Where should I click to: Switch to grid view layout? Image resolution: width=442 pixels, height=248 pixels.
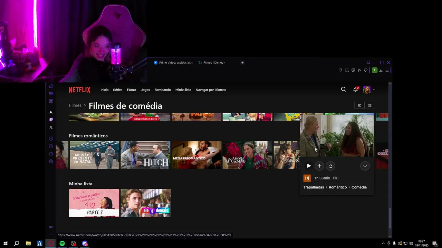pos(369,105)
